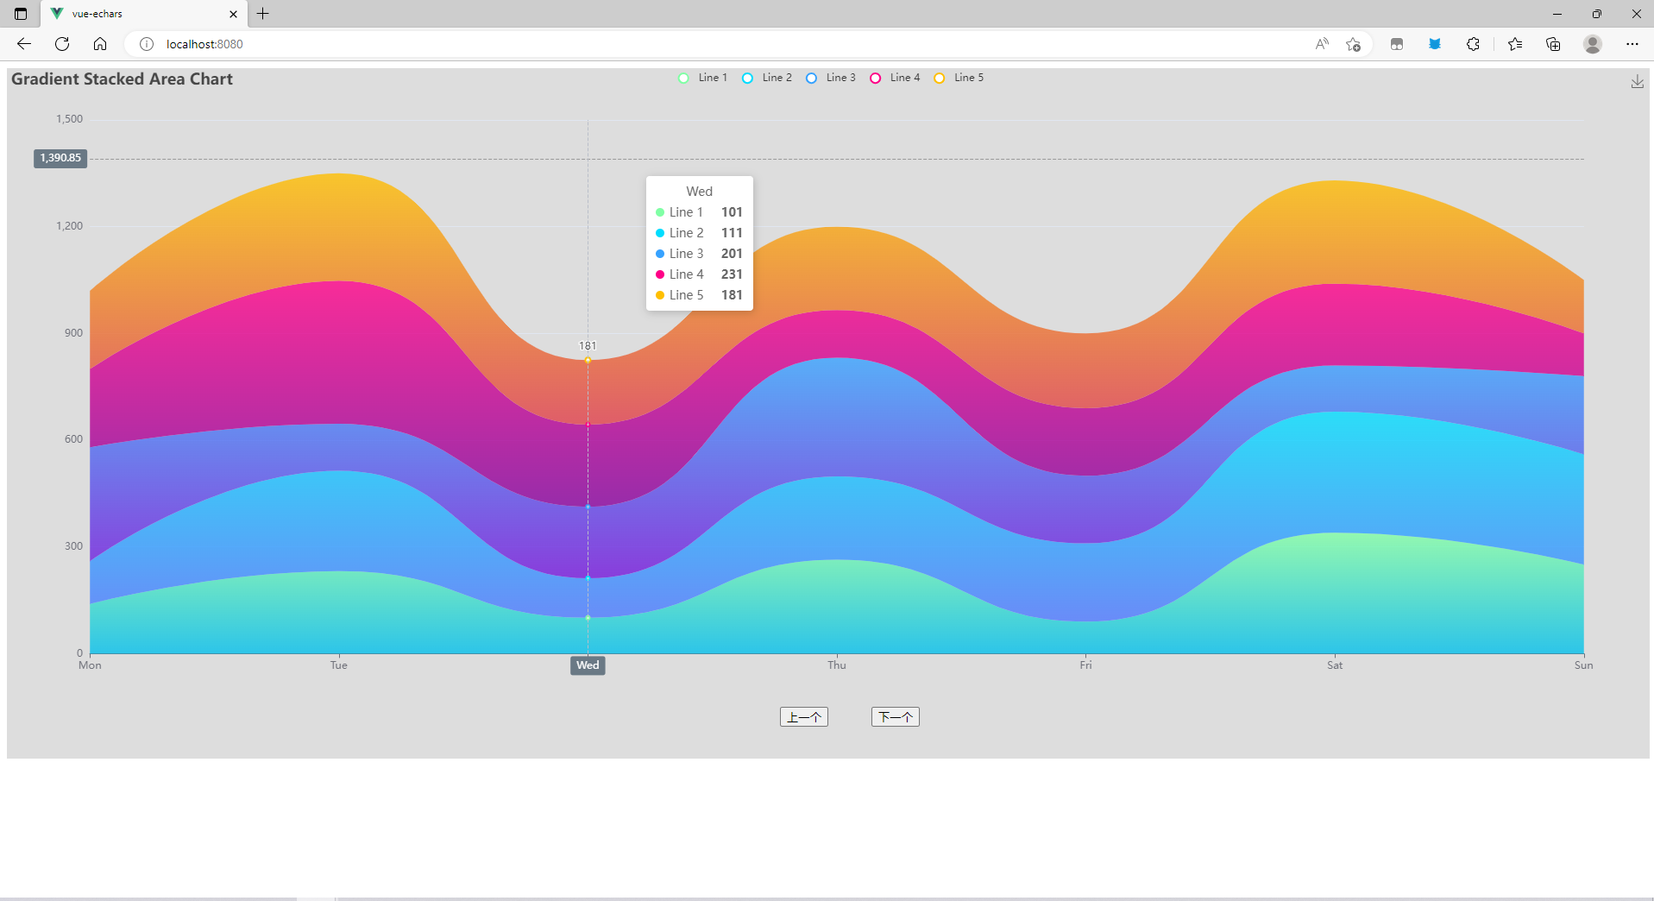
Task: Click the Thu axis label
Action: point(837,665)
